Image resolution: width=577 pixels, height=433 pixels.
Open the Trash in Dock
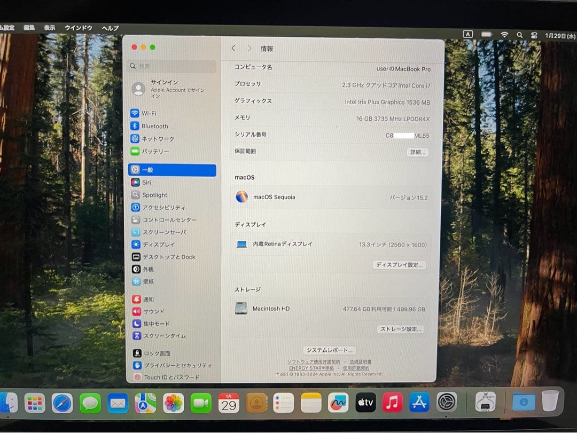550,400
